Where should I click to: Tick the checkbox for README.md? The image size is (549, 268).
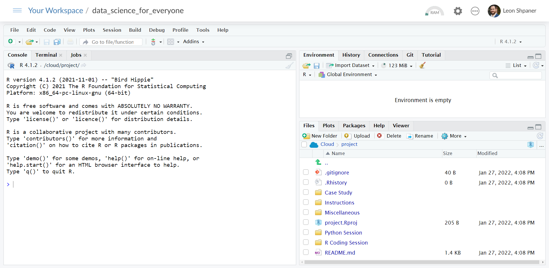tap(306, 252)
